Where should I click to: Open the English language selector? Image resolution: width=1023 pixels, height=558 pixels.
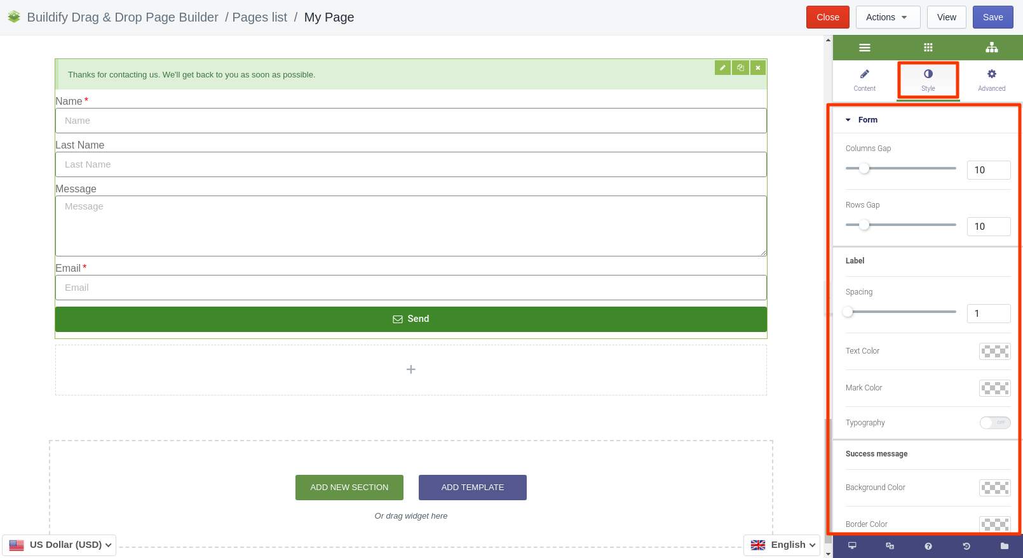coord(782,545)
